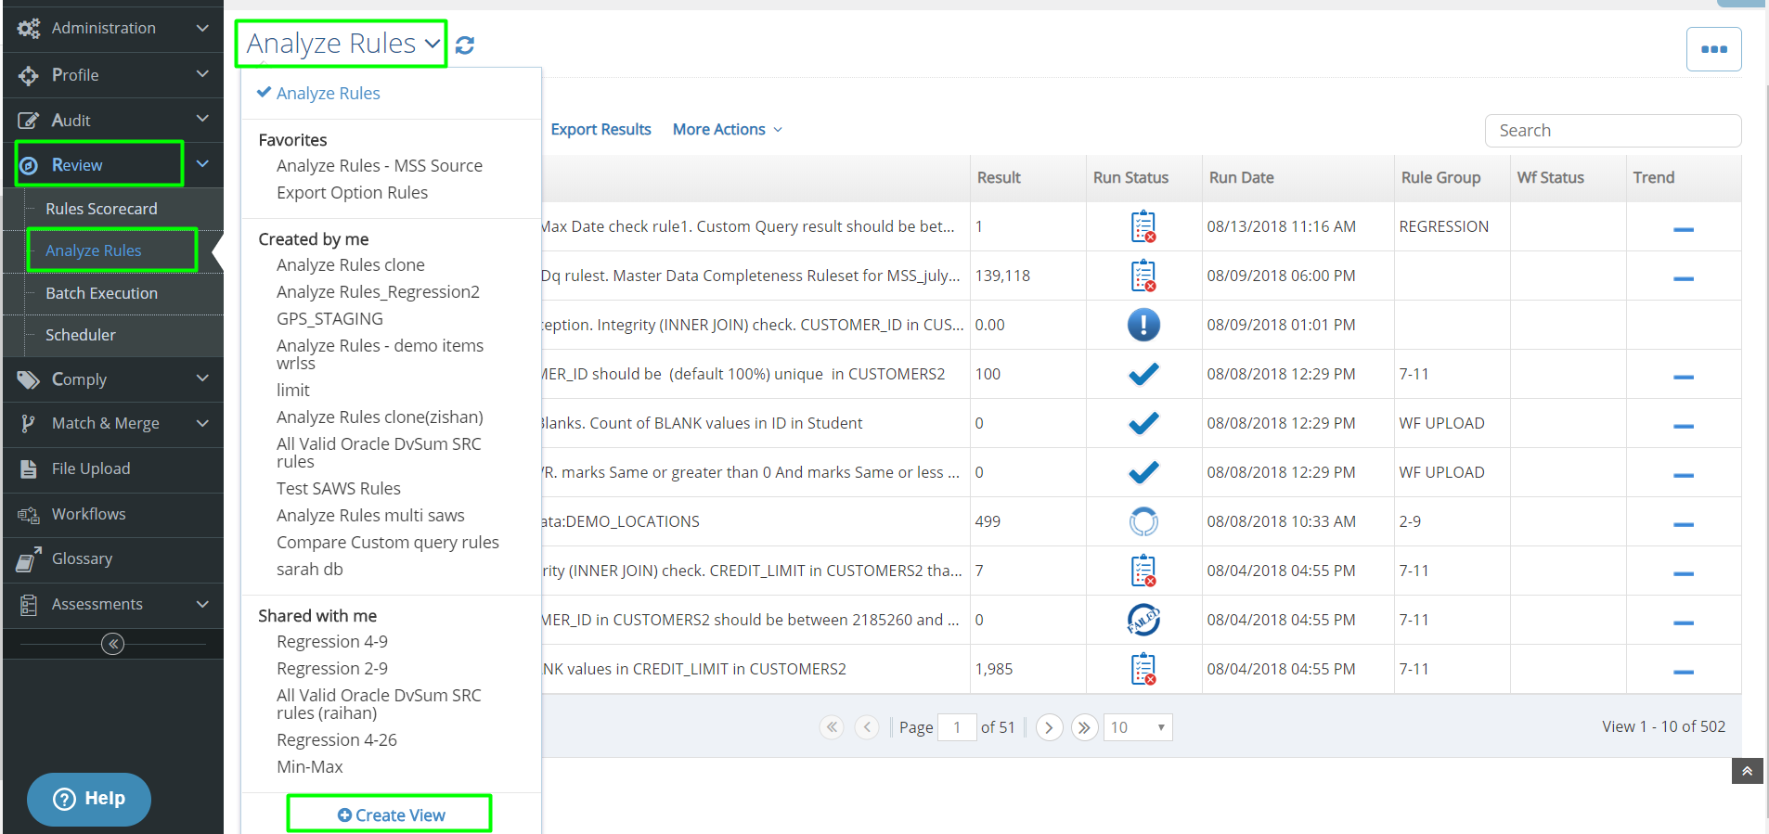
Task: Click the sarah db view entry
Action: click(310, 570)
